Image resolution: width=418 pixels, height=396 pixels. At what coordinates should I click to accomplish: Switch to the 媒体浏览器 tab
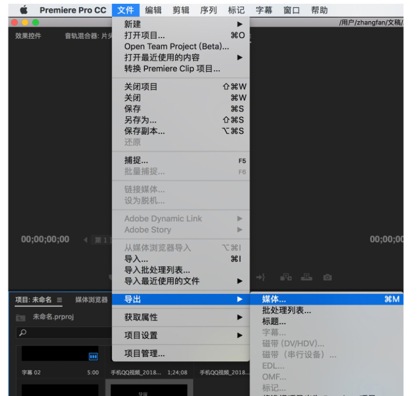(x=91, y=300)
